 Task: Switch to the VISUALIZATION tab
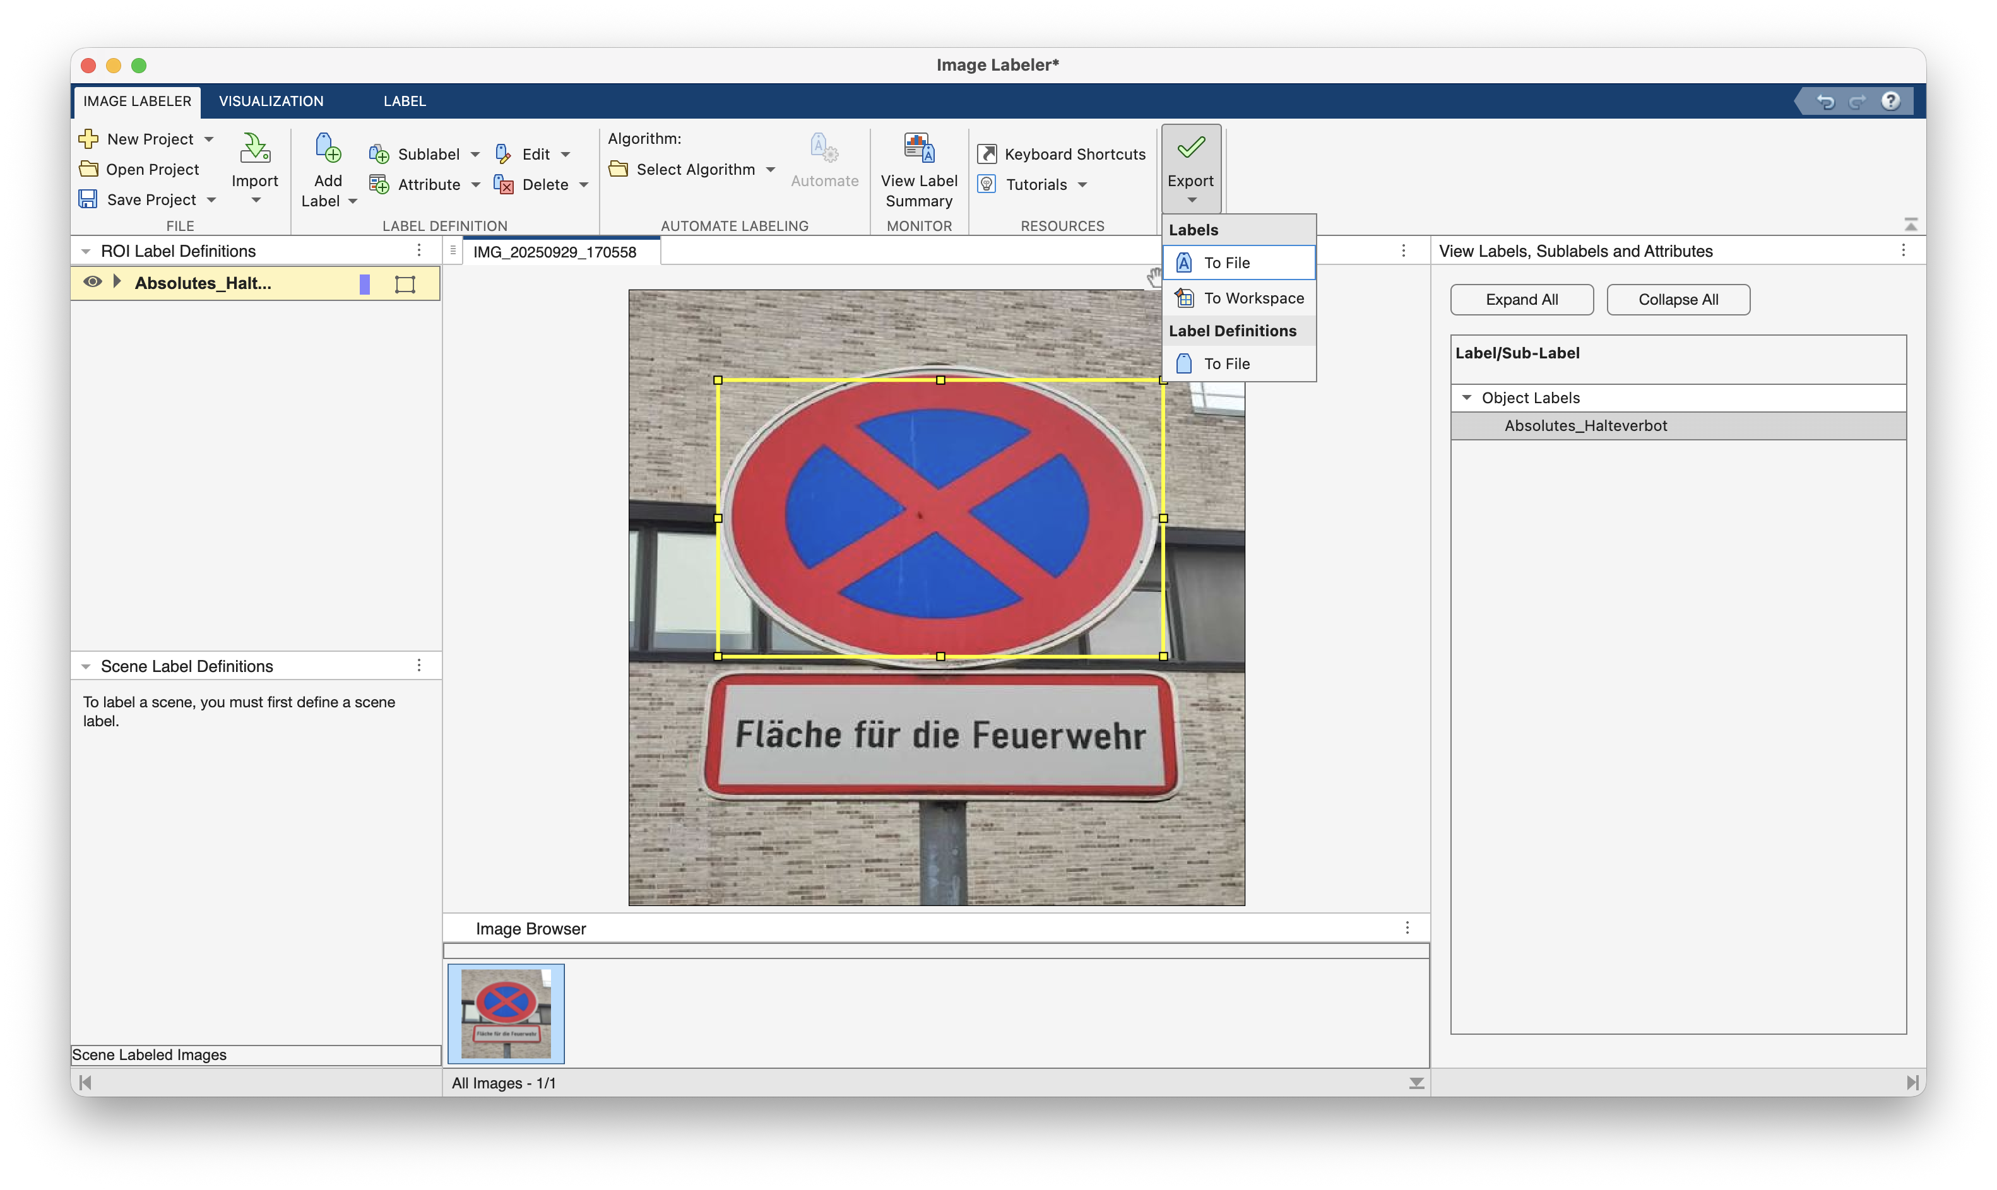pyautogui.click(x=271, y=101)
